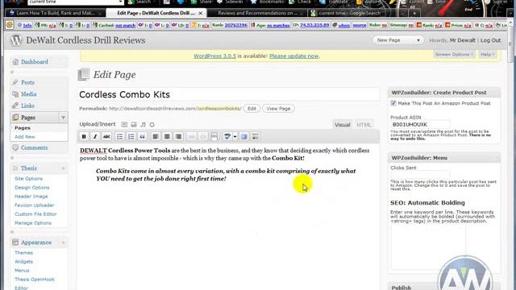The image size is (516, 290).
Task: Show the kitchen sink toolbar row
Action: [255, 136]
